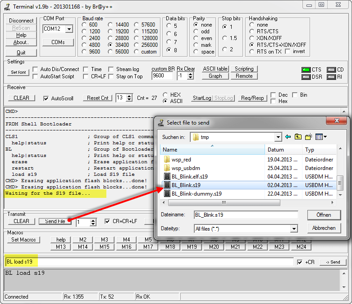Click the up one level folder icon
Image resolution: width=352 pixels, height=304 pixels.
298,137
